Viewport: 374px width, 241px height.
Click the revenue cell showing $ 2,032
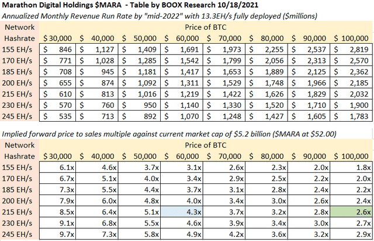pyautogui.click(x=351, y=94)
